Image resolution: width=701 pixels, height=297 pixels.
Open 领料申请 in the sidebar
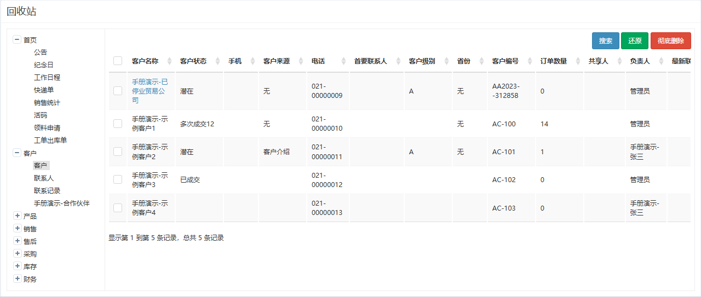pyautogui.click(x=47, y=127)
